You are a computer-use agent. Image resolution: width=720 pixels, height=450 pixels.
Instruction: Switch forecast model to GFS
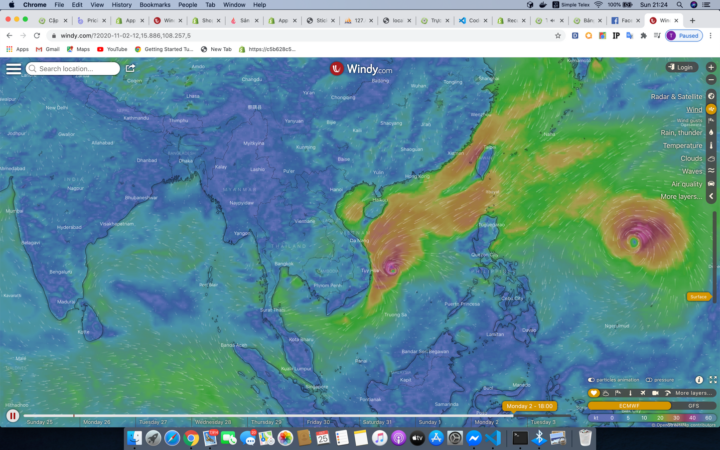pyautogui.click(x=693, y=406)
